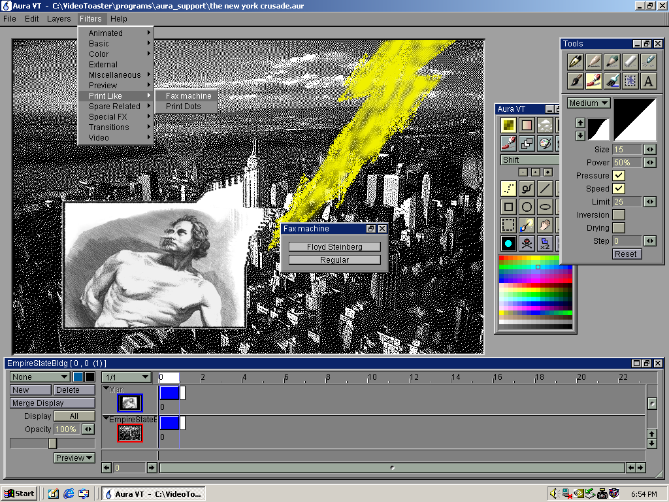Screen dimensions: 669x502
Task: Select the wide flat brush tool
Action: click(612, 80)
